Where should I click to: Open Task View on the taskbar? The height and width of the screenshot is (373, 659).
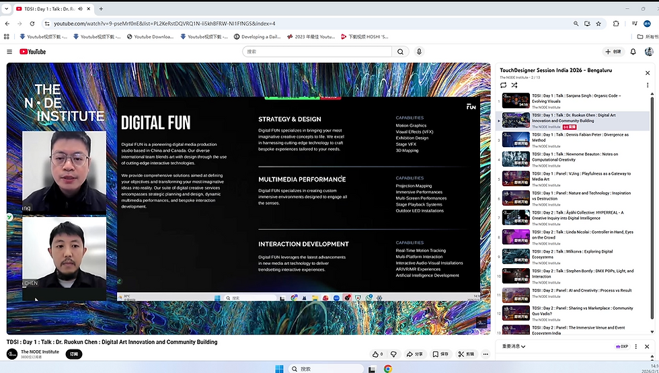pos(371,369)
